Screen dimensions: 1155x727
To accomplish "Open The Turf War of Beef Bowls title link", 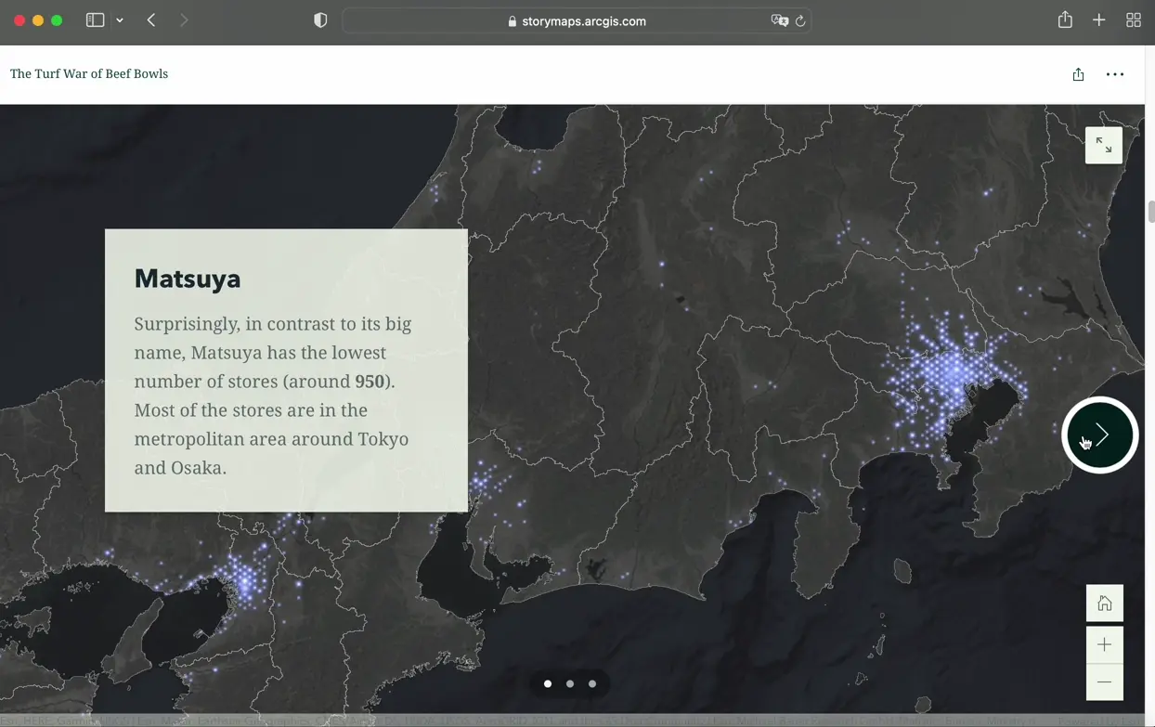I will (89, 73).
